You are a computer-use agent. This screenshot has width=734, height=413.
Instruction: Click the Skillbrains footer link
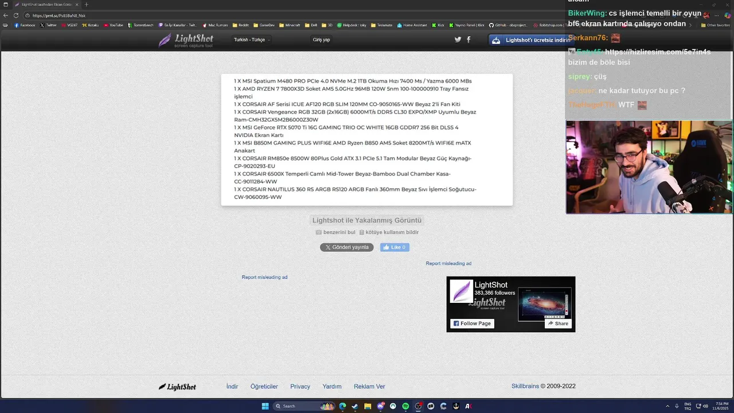525,386
